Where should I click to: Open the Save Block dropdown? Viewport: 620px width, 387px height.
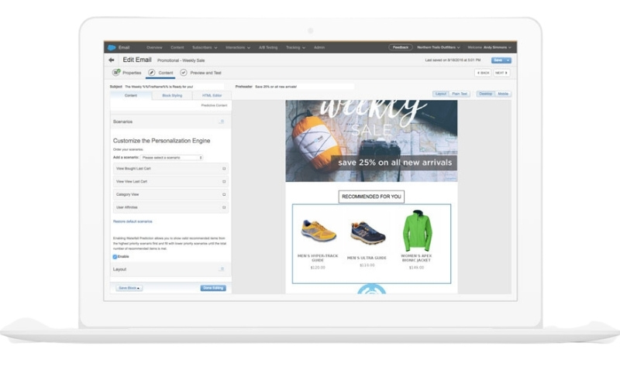tap(129, 288)
